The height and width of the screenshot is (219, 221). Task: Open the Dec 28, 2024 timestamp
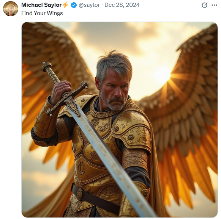pyautogui.click(x=122, y=5)
